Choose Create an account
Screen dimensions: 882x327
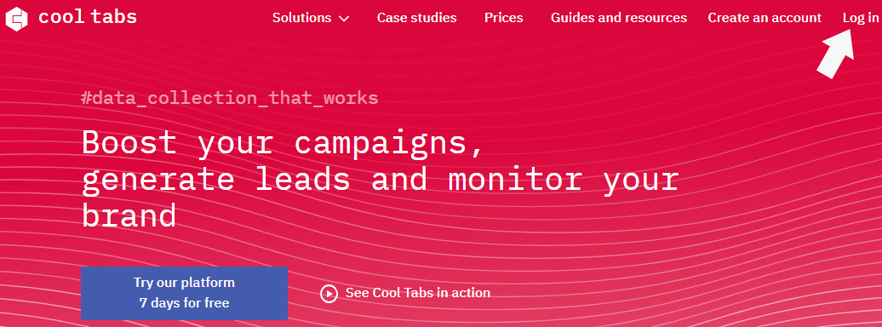765,18
